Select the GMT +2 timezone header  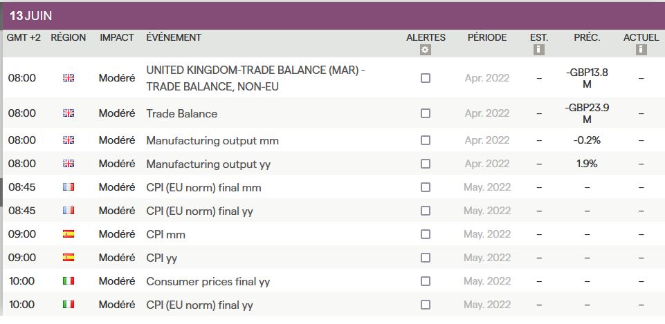click(24, 37)
